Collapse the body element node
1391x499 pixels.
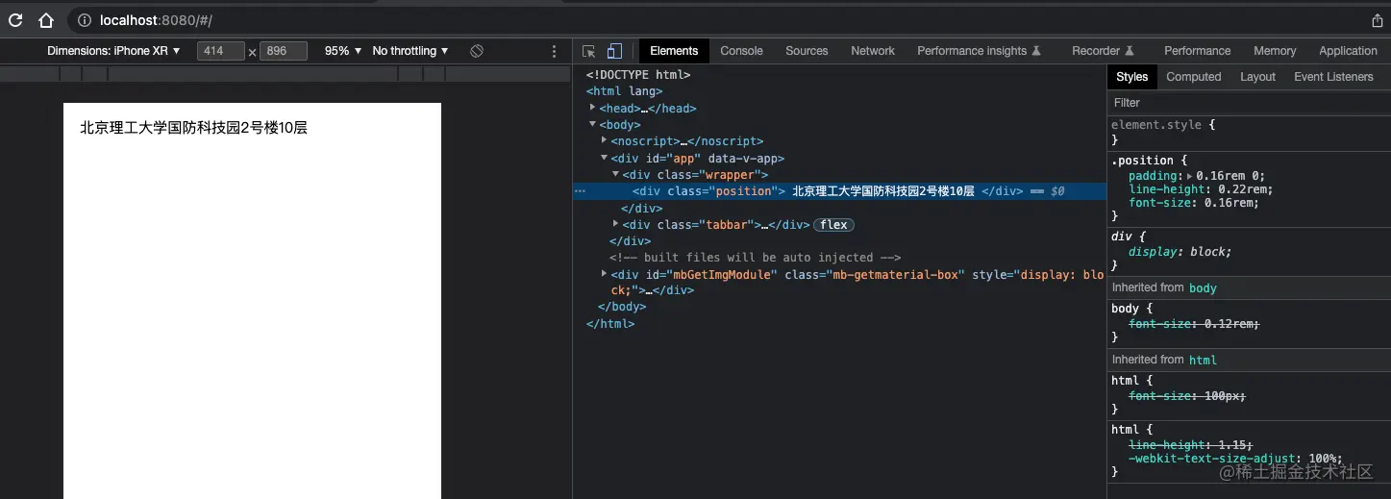[x=592, y=124]
